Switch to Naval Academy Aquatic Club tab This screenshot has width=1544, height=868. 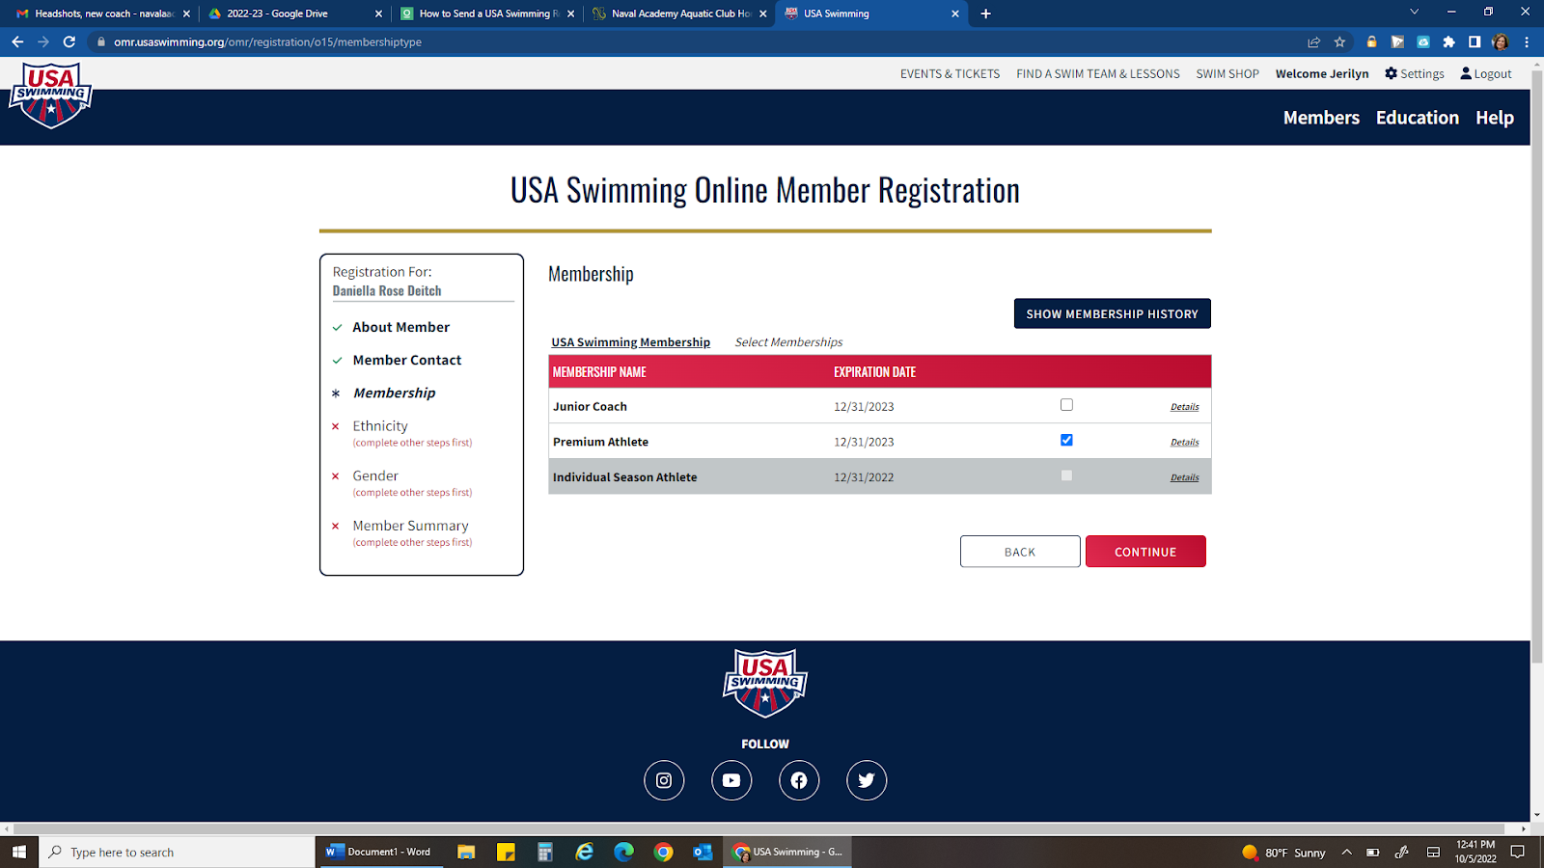coord(681,14)
